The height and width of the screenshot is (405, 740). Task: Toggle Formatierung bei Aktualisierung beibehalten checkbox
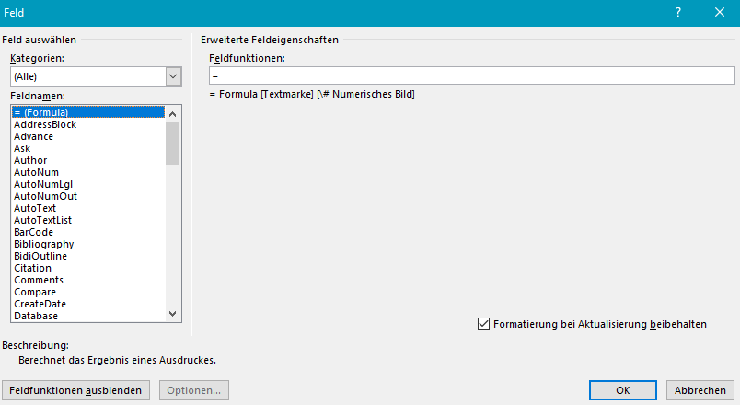pyautogui.click(x=483, y=324)
